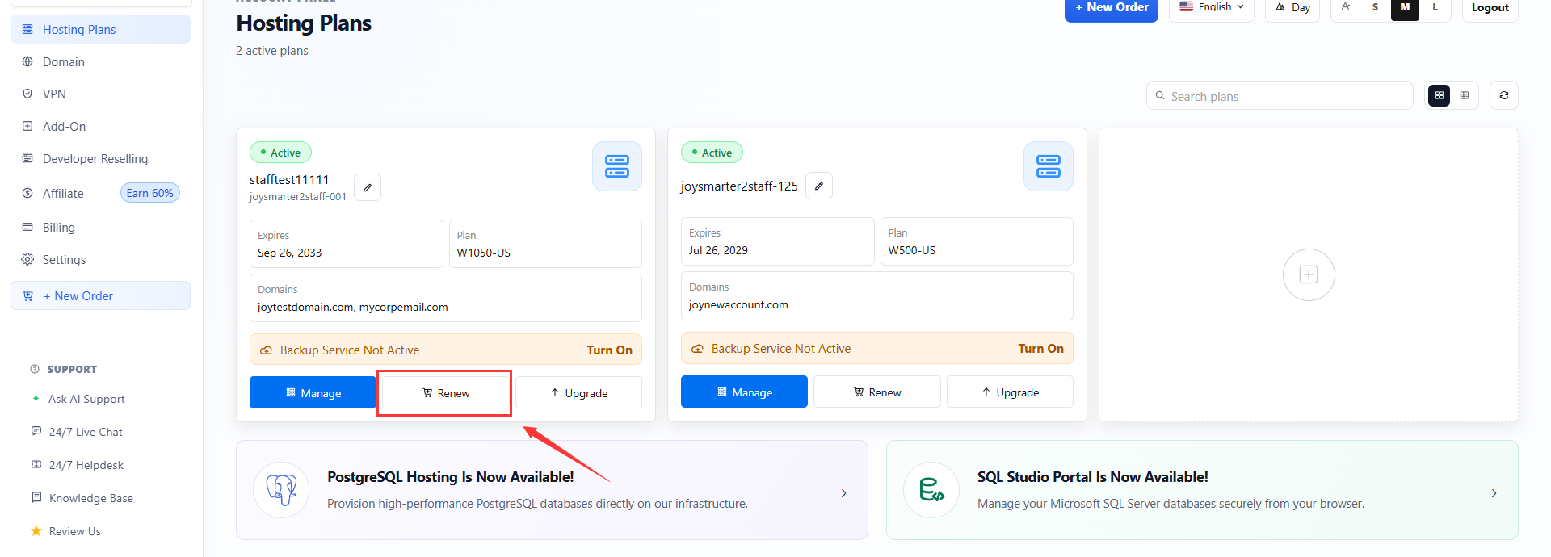Image resolution: width=1551 pixels, height=557 pixels.
Task: Click the W500-US plan value
Action: pos(911,250)
